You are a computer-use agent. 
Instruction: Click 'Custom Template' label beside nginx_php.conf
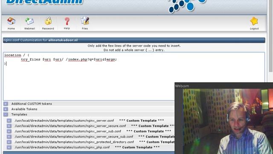[x=137, y=147]
